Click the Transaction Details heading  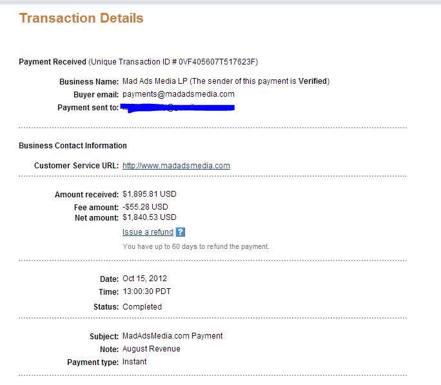(x=81, y=18)
